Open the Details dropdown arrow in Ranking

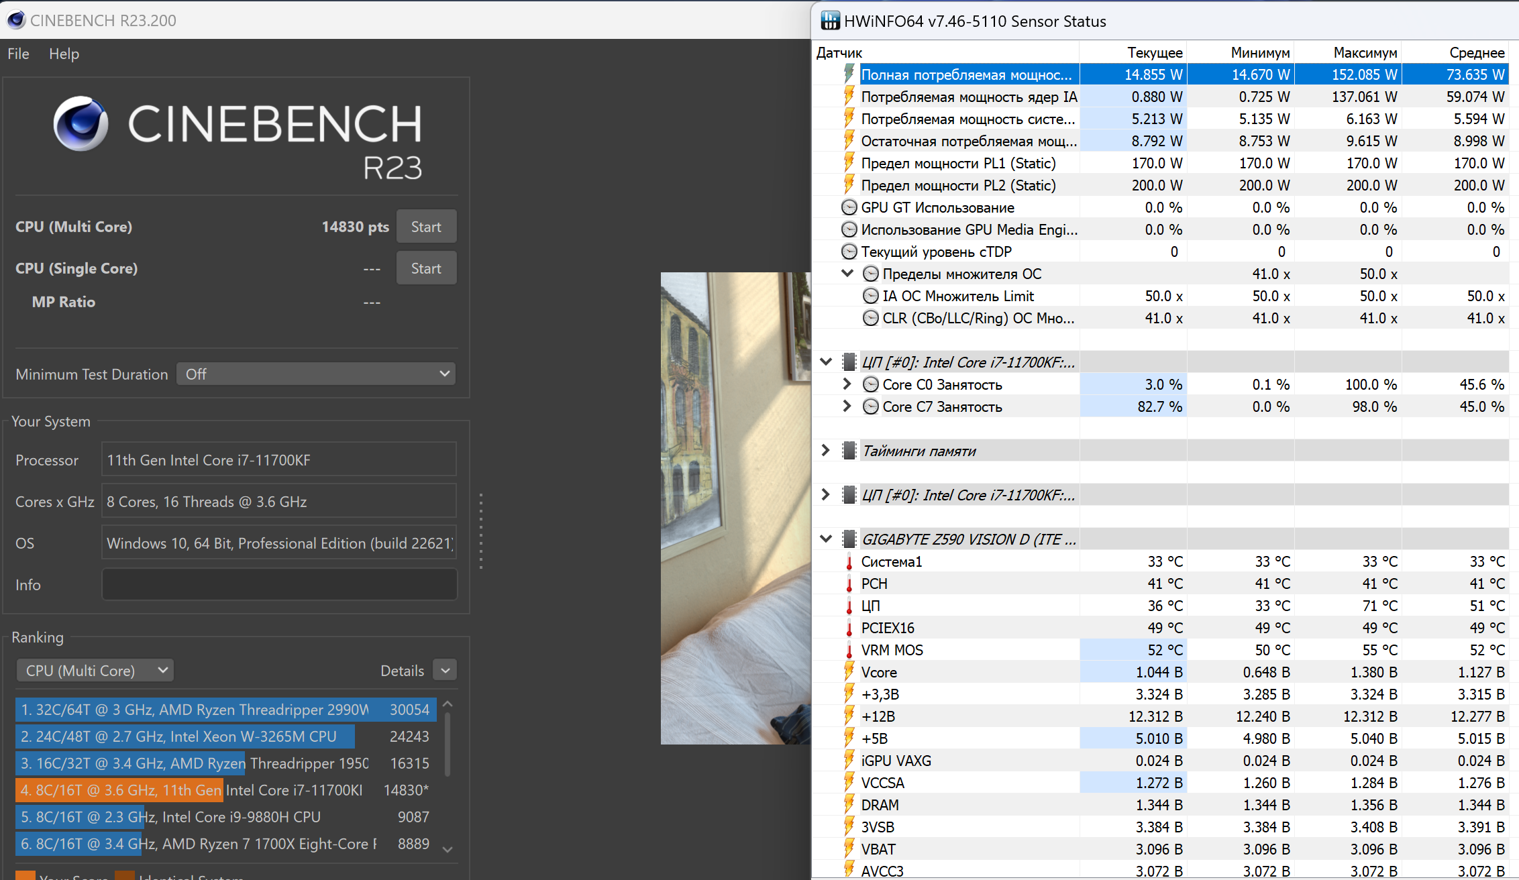pos(445,670)
